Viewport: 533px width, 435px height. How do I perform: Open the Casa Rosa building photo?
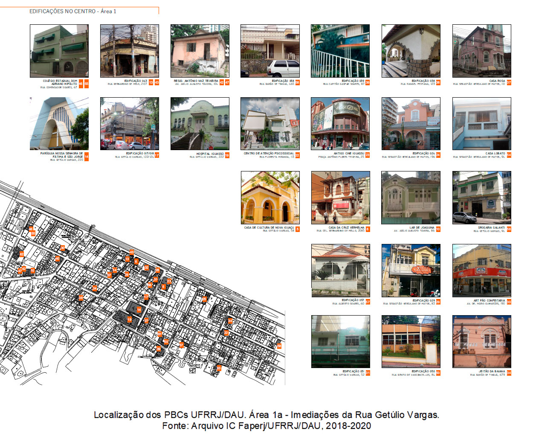click(481, 51)
